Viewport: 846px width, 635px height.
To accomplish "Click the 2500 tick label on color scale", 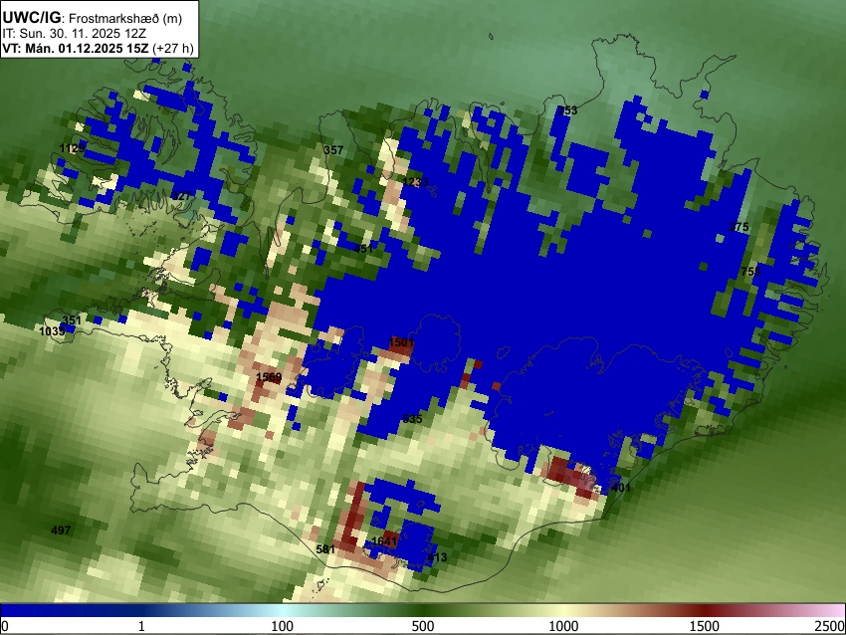I will coord(830,626).
